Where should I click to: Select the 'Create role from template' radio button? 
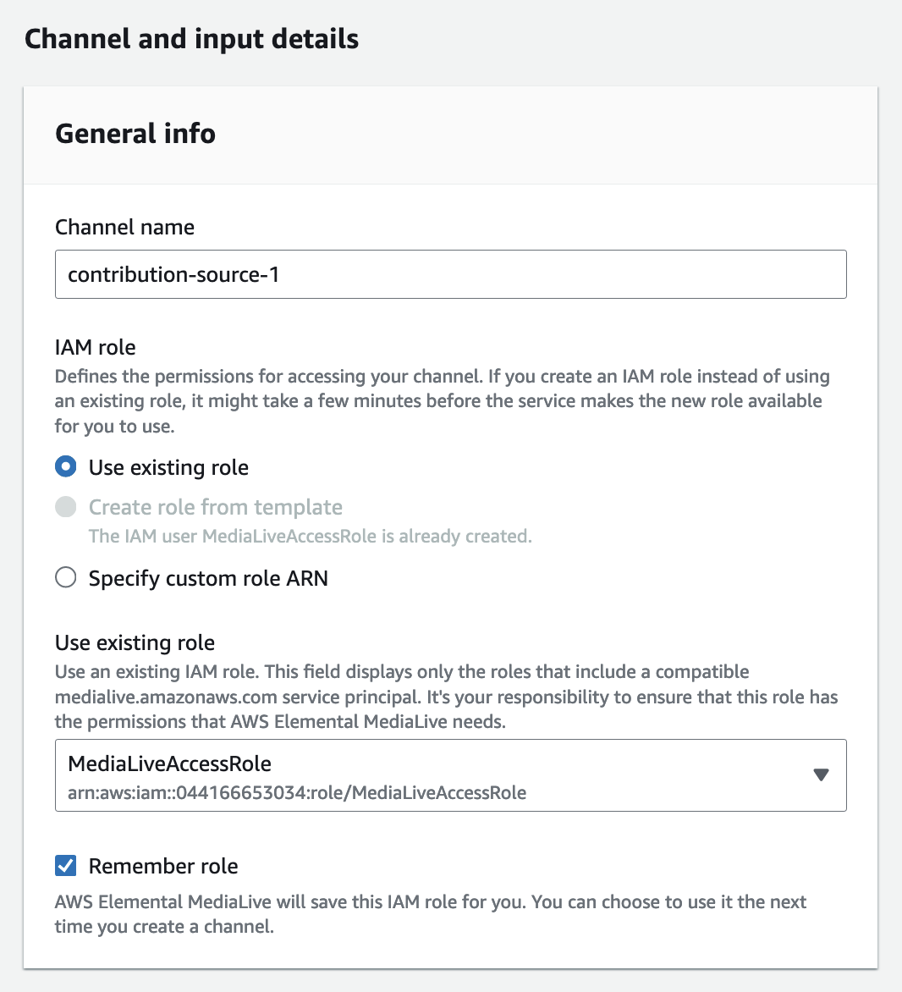(66, 507)
